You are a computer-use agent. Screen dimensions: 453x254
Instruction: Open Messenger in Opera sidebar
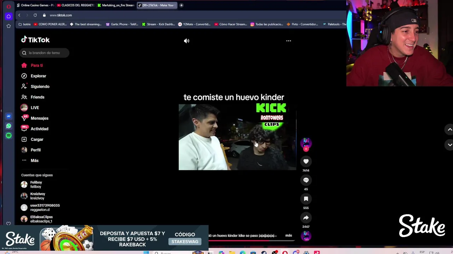tap(8, 116)
